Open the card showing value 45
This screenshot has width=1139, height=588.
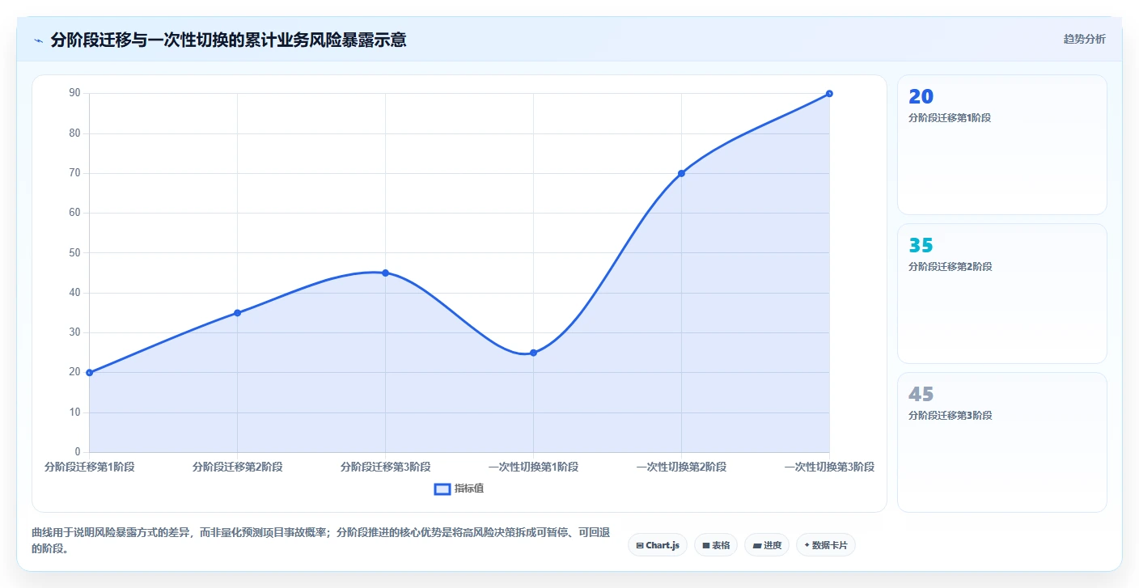coord(1002,442)
